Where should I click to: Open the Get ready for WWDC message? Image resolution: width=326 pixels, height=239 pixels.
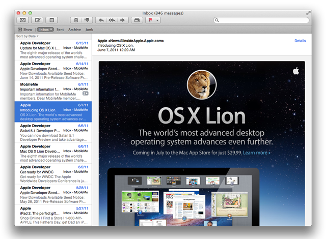(53, 173)
